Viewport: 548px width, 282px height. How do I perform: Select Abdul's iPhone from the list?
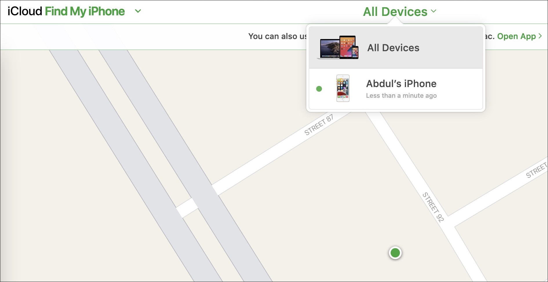coord(396,89)
